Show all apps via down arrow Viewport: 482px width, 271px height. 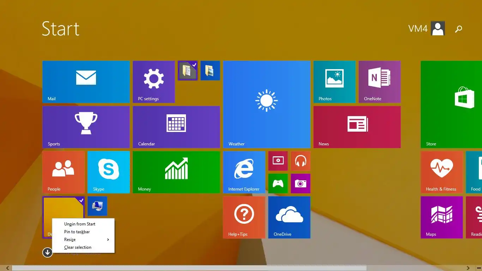click(x=48, y=252)
